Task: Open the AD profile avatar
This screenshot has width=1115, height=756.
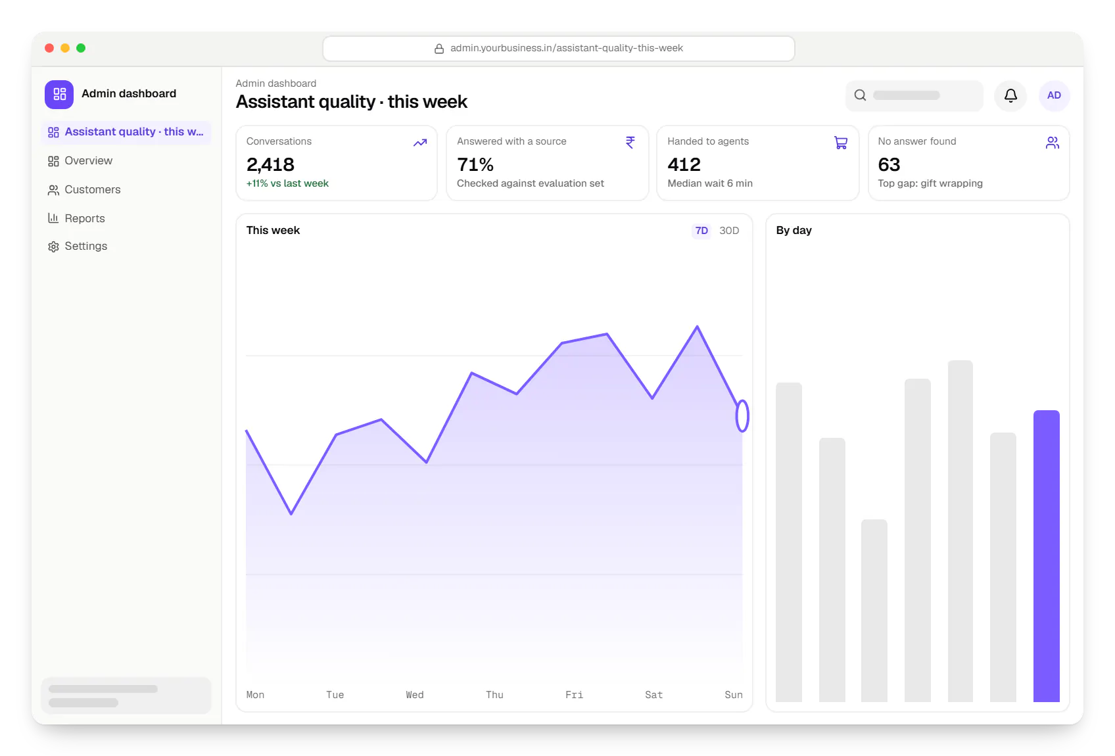Action: [x=1054, y=95]
